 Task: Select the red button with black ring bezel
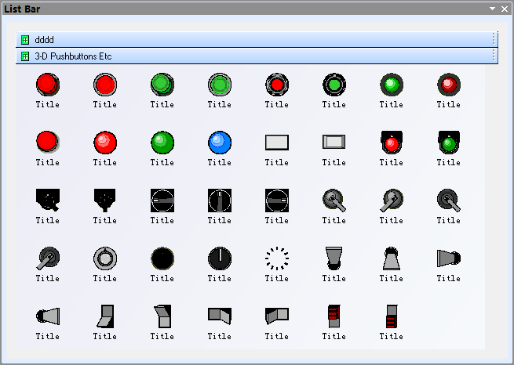tap(277, 85)
